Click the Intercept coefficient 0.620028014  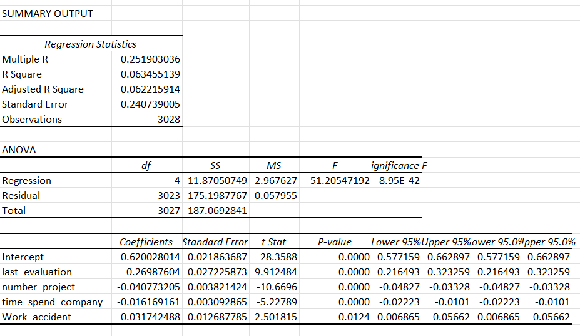[150, 257]
